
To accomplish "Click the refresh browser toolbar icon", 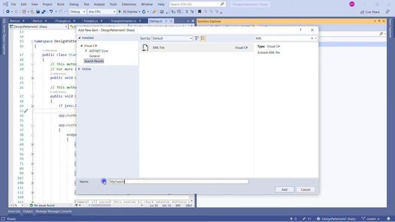I will coord(144,12).
